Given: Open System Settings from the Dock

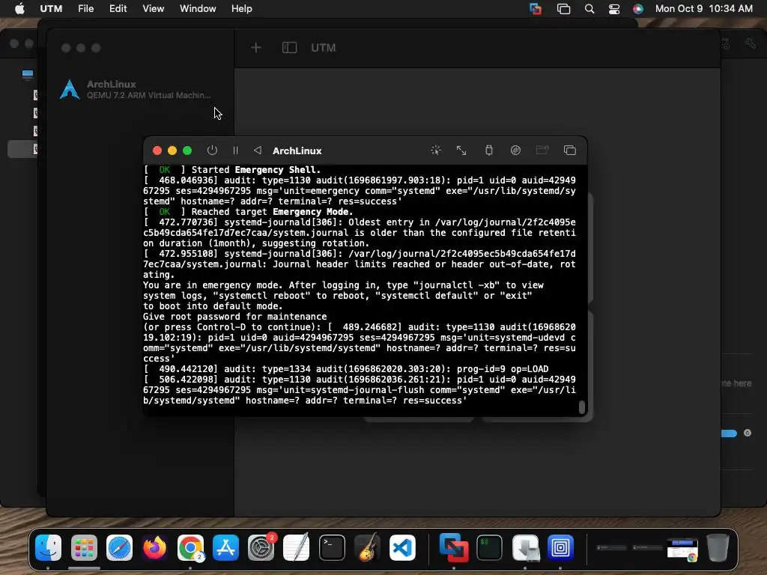Looking at the screenshot, I should pos(261,547).
